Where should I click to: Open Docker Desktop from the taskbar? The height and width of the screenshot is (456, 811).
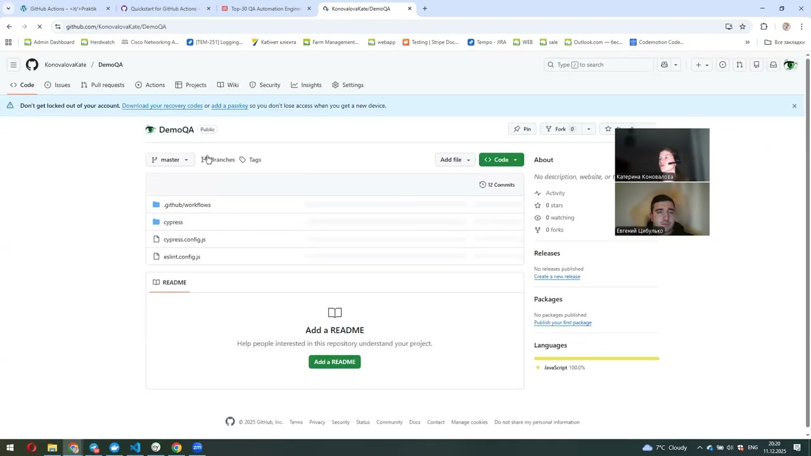point(114,448)
